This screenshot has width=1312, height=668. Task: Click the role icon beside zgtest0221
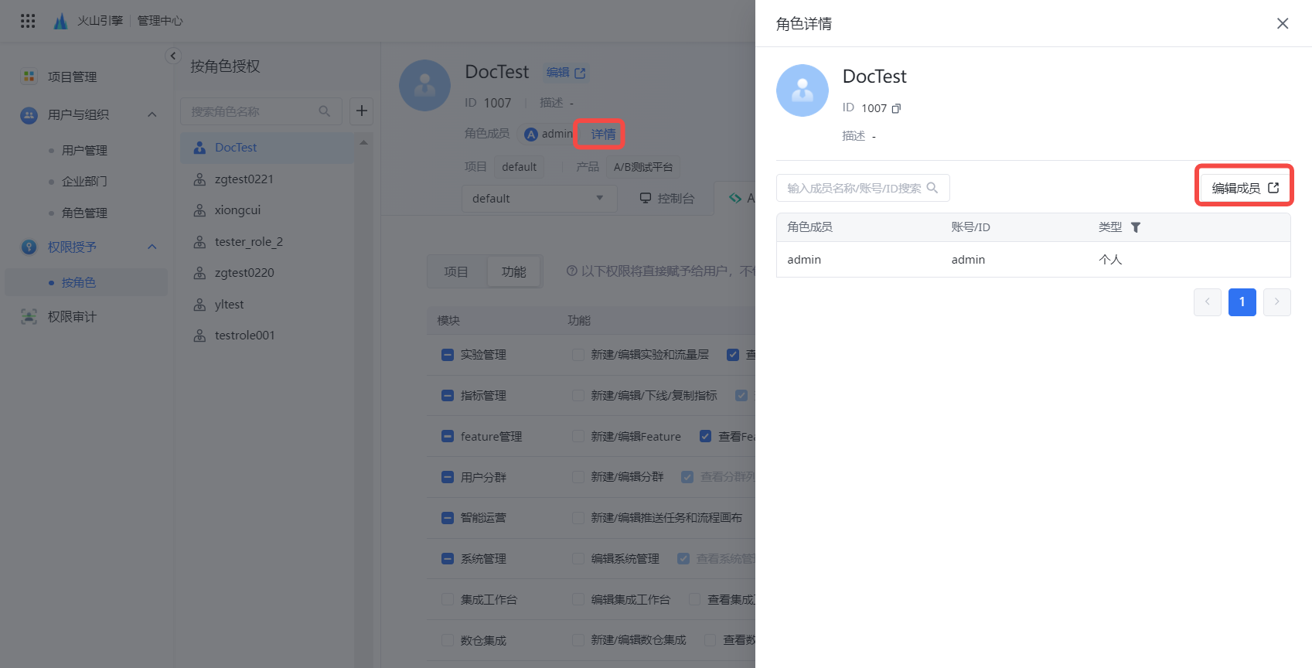pyautogui.click(x=199, y=179)
